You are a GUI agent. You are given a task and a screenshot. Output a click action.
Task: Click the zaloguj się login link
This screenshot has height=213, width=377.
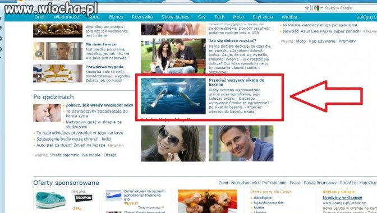(x=367, y=17)
